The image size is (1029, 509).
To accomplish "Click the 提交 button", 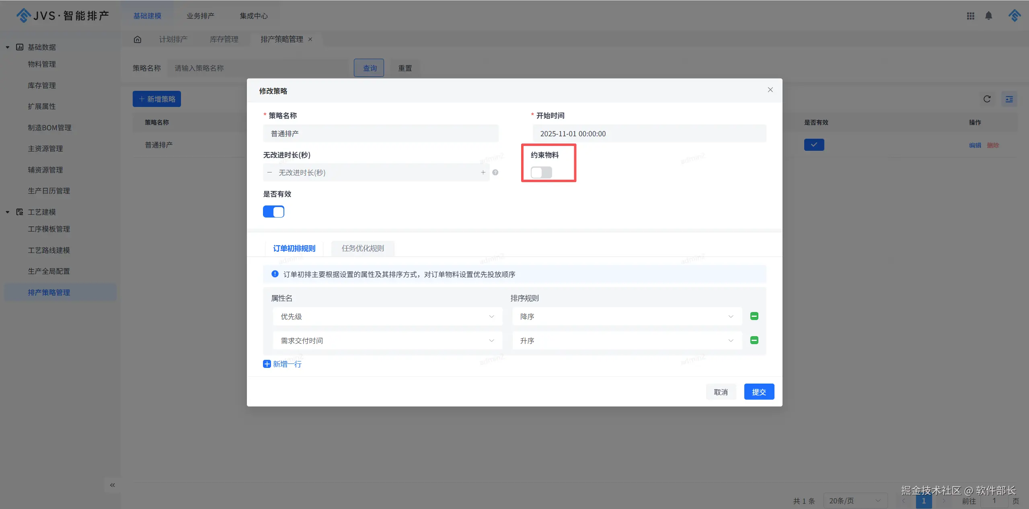I will [x=759, y=392].
